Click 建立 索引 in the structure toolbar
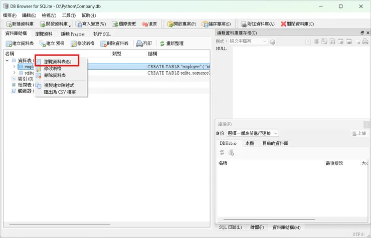The image size is (371, 238). (x=52, y=44)
